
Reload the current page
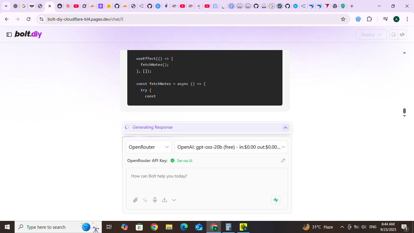[x=28, y=19]
